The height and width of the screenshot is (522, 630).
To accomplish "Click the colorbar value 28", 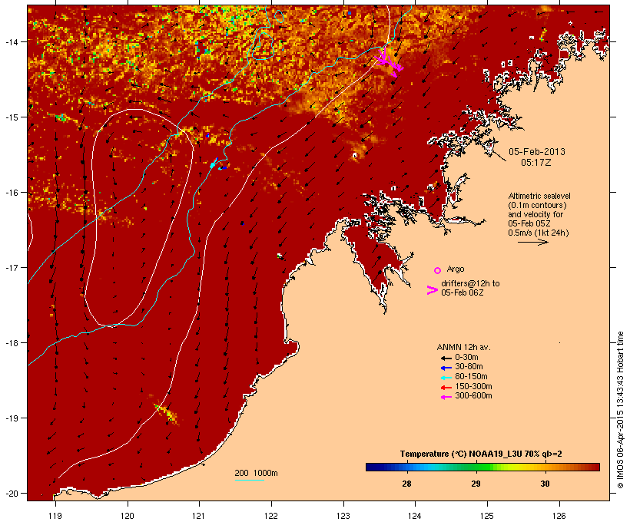I will pyautogui.click(x=406, y=484).
